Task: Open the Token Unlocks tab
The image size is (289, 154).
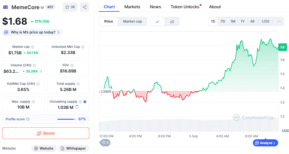Action: [185, 7]
